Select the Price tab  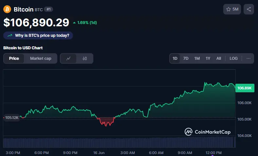[x=14, y=58]
